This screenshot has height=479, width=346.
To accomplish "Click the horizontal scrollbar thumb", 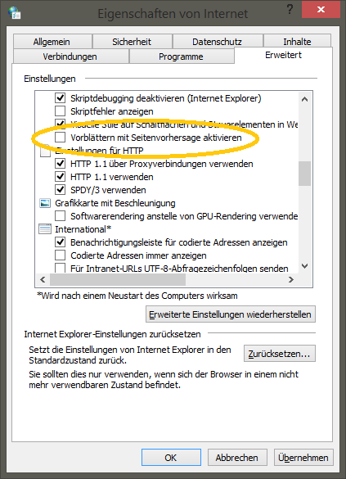I will (118, 279).
